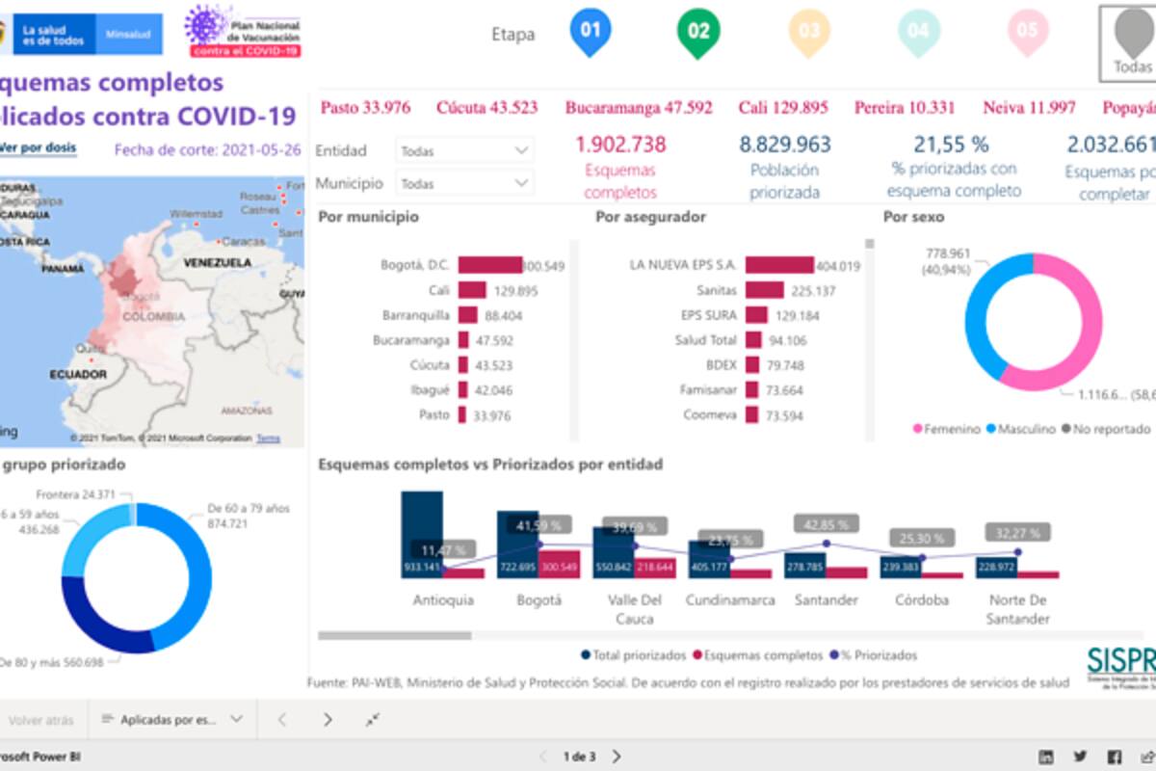Go to next report page
1156x771 pixels.
click(617, 757)
